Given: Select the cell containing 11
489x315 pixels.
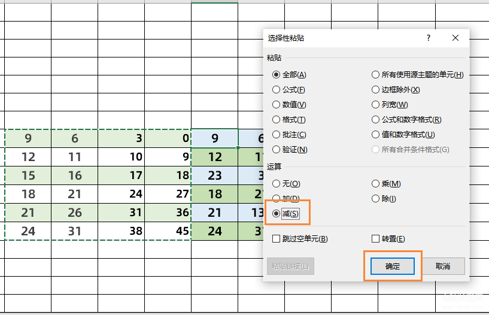Looking at the screenshot, I should pyautogui.click(x=75, y=157).
